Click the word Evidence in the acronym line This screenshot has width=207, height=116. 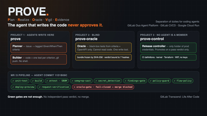coord(62,20)
